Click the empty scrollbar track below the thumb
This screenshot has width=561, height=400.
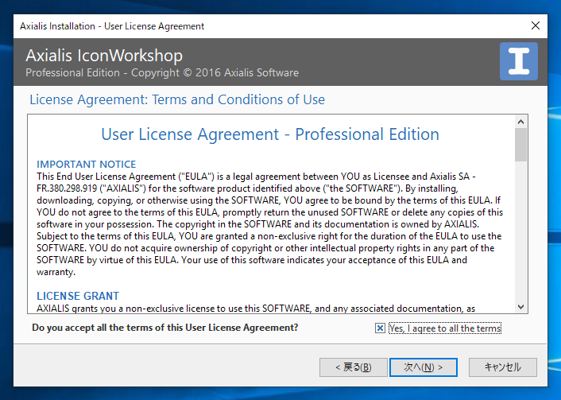click(x=521, y=231)
